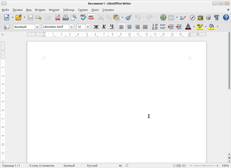The width and height of the screenshot is (231, 168).
Task: Increase the paragraph indent
Action: click(179, 27)
